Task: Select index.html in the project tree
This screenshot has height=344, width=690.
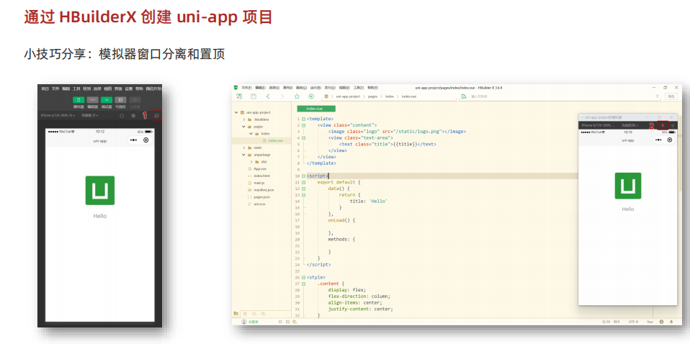Action: tap(261, 176)
